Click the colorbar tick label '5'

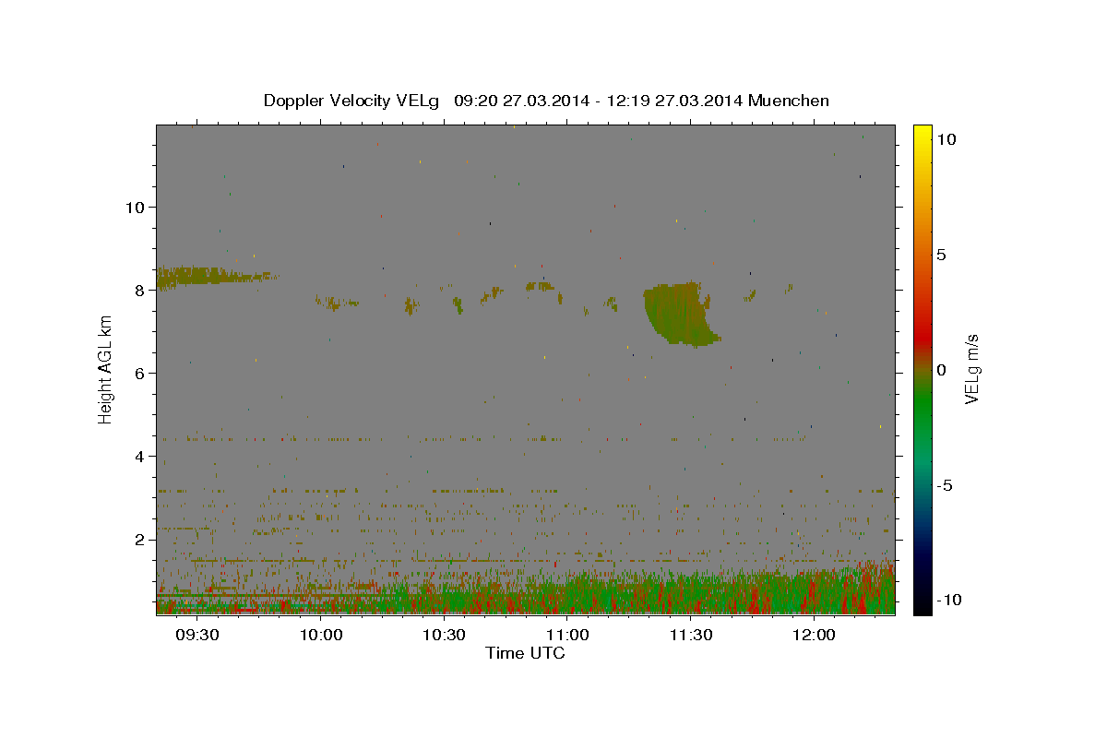pyautogui.click(x=941, y=255)
